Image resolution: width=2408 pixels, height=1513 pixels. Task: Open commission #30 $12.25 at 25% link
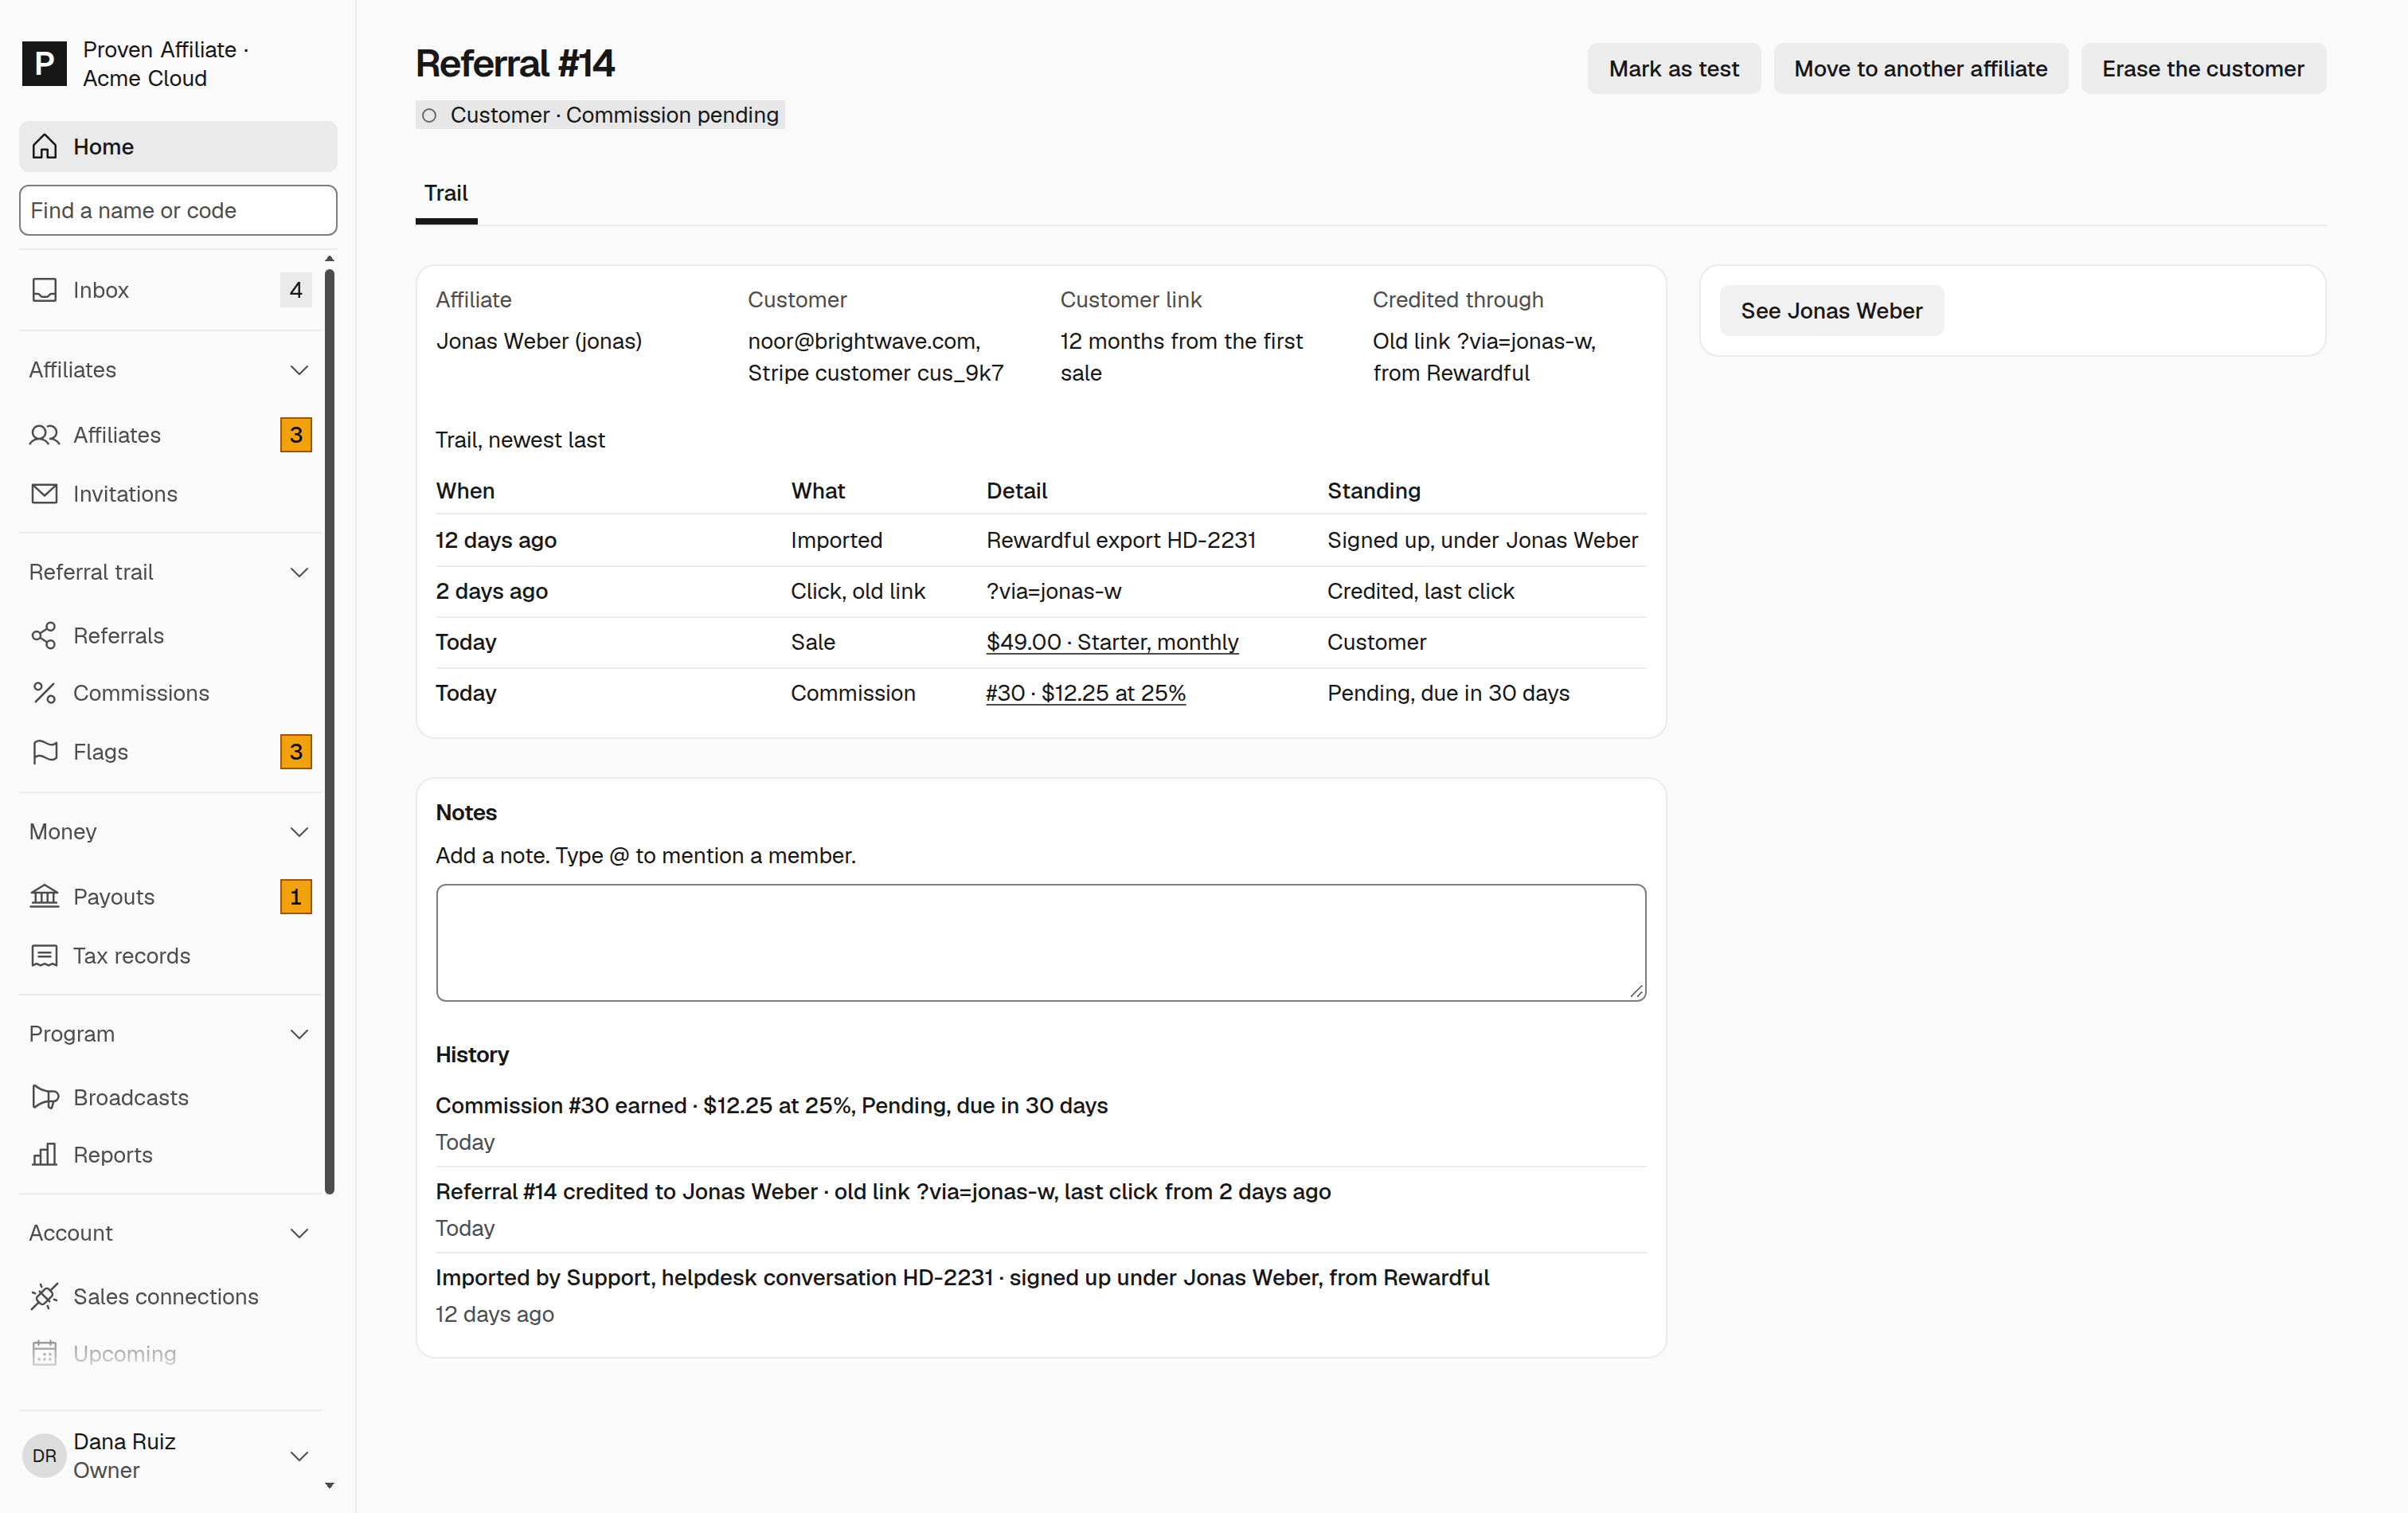(x=1086, y=693)
